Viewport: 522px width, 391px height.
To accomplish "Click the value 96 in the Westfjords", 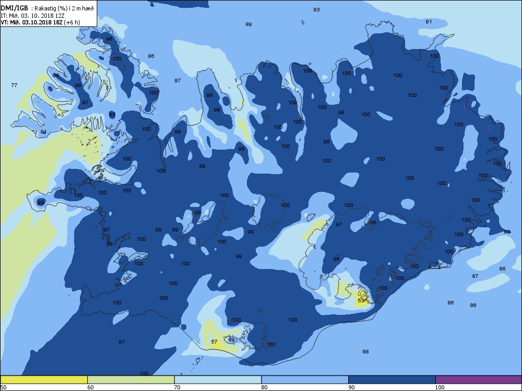I will tap(109, 39).
